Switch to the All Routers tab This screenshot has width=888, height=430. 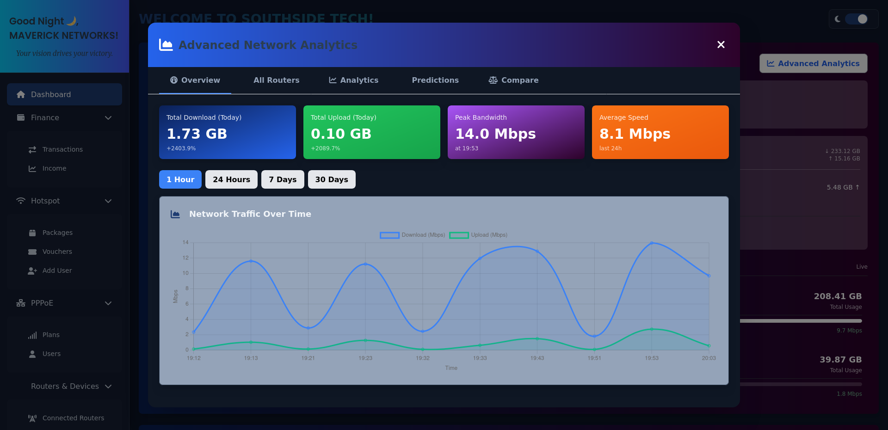(x=276, y=80)
